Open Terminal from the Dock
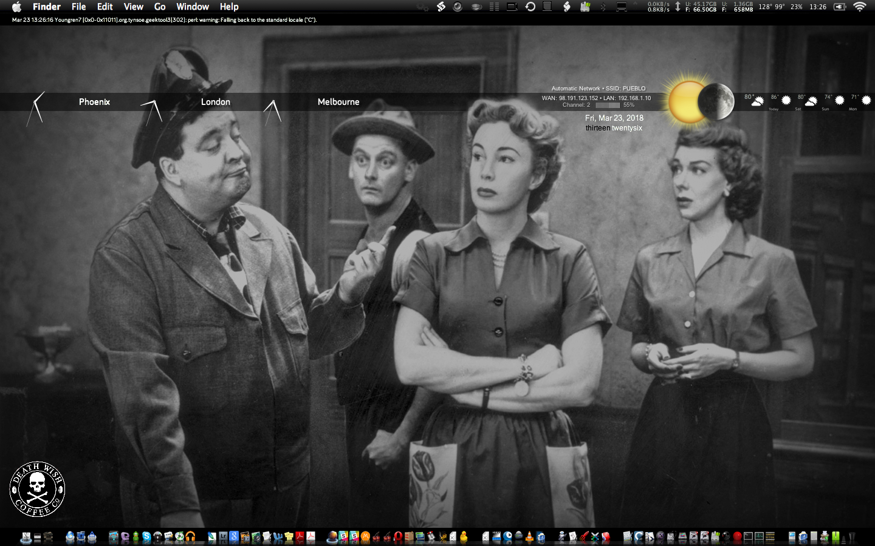This screenshot has height=546, width=875. click(x=748, y=537)
